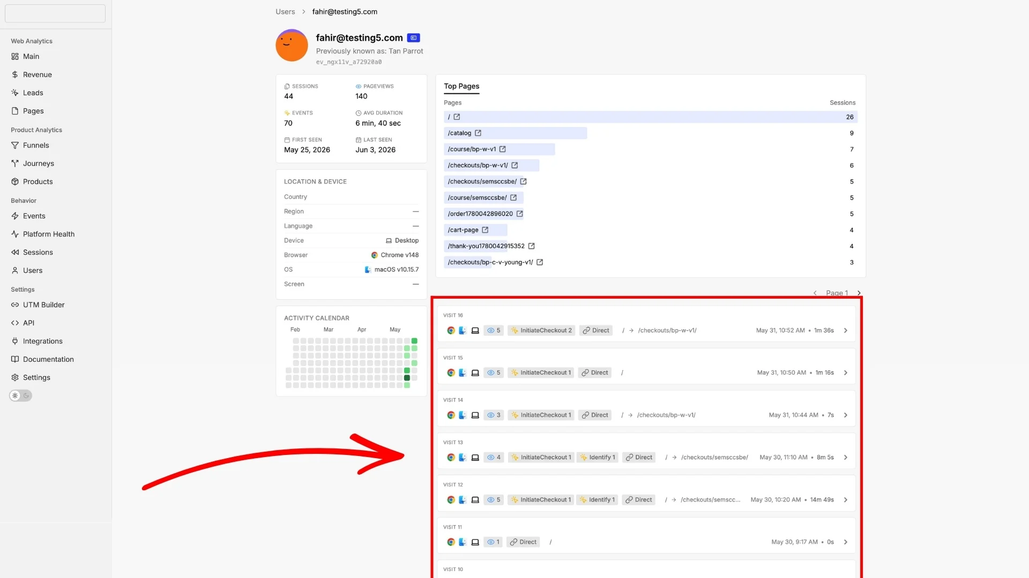Click the darkest green activity calendar day
1029x578 pixels.
[407, 378]
